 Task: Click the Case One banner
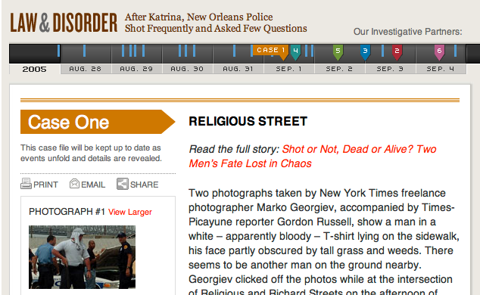(x=98, y=122)
